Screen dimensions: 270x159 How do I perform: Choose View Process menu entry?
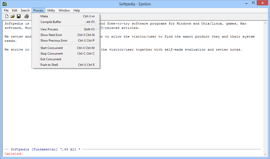point(66,29)
